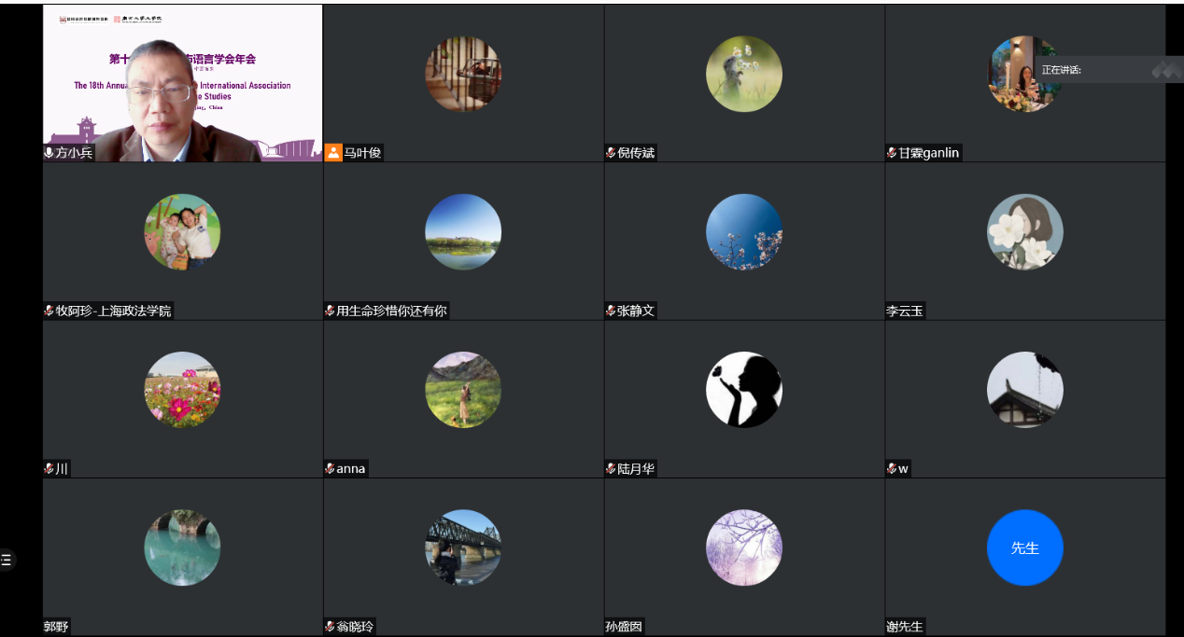
Task: Select 翁晓玲's bridge photo avatar
Action: tap(462, 547)
